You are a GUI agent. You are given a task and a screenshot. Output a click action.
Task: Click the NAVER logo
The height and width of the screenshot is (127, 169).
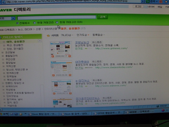pyautogui.click(x=6, y=10)
